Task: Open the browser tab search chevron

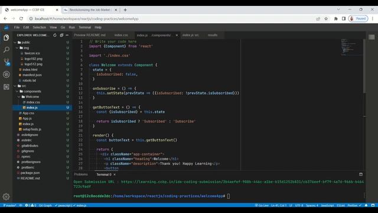Action: coord(338,9)
